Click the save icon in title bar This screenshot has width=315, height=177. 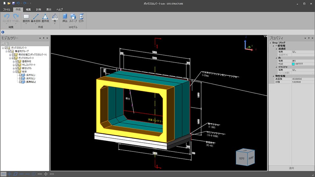[14, 3]
